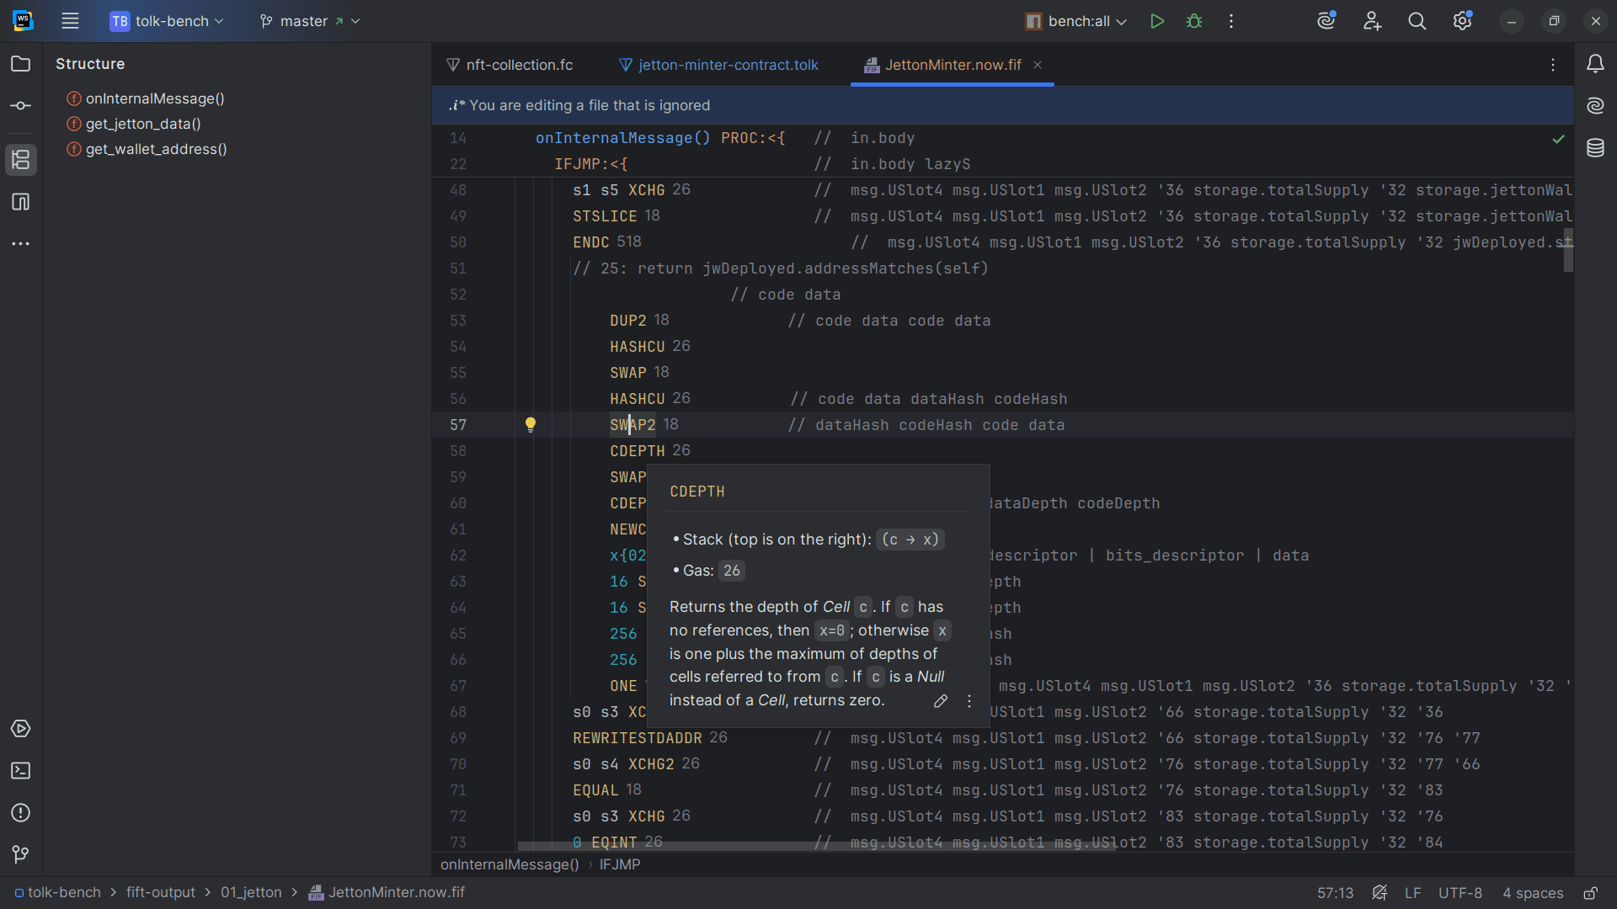Image resolution: width=1617 pixels, height=909 pixels.
Task: Click IFJMP editor breadcrumb
Action: coord(620,864)
